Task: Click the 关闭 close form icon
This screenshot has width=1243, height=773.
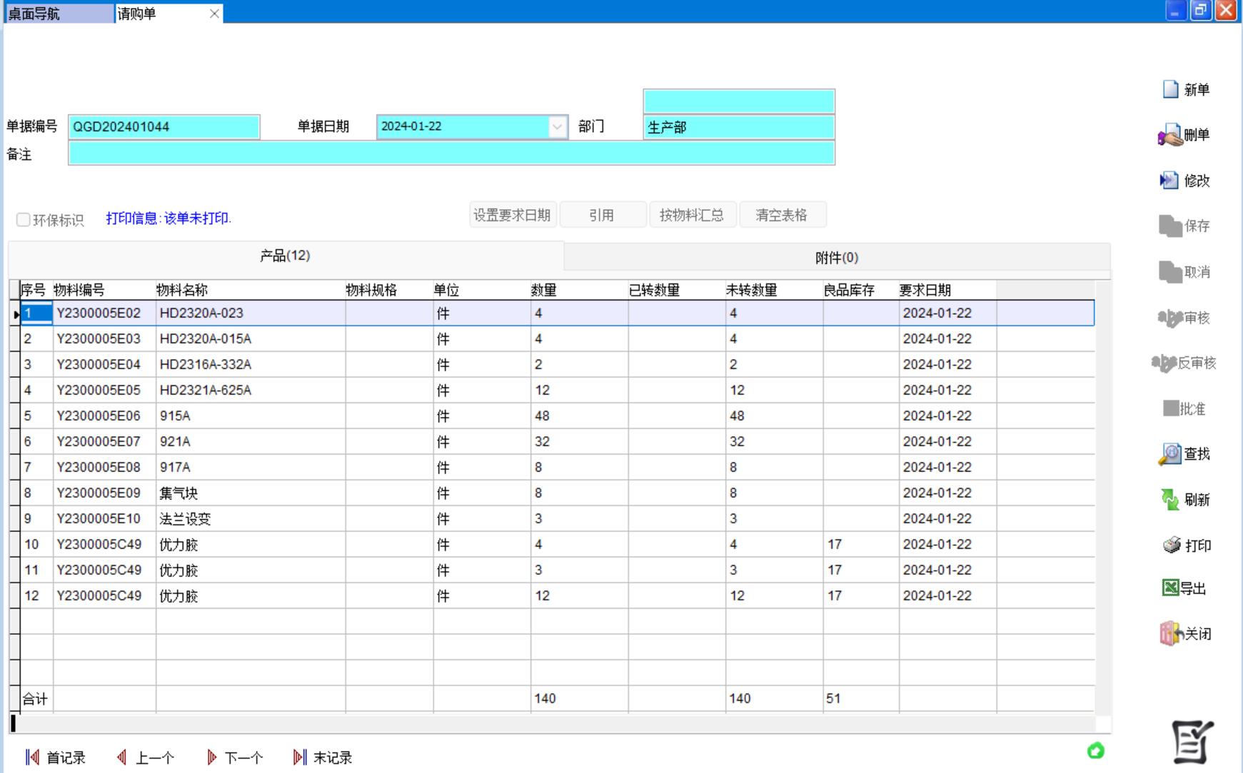Action: pos(1170,634)
